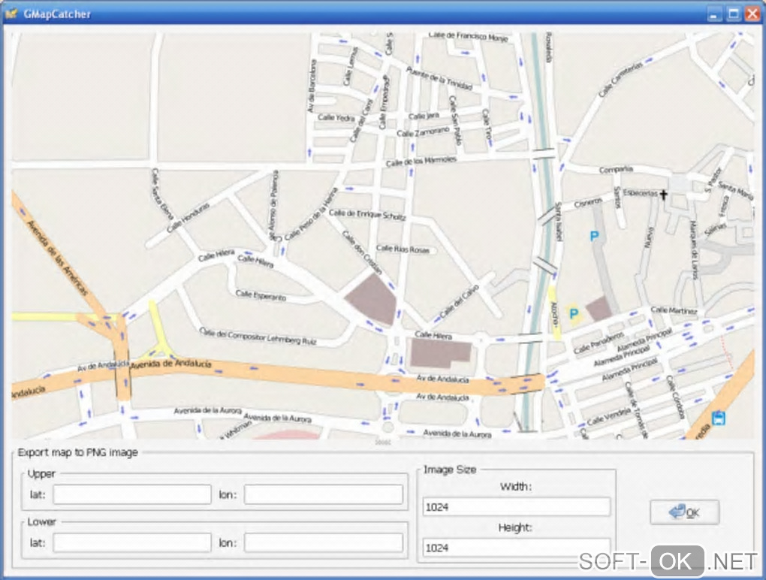
Task: Close the GMapCatcher window
Action: tap(752, 14)
